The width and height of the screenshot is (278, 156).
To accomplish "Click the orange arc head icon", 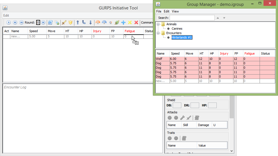I will (x=98, y=22).
